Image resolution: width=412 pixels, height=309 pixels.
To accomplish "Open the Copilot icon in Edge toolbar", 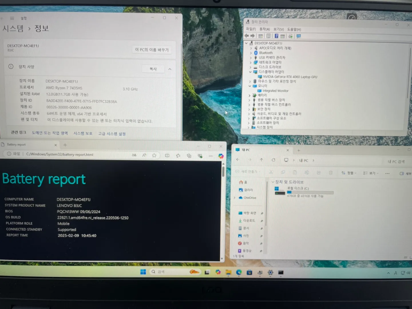I will (221, 156).
